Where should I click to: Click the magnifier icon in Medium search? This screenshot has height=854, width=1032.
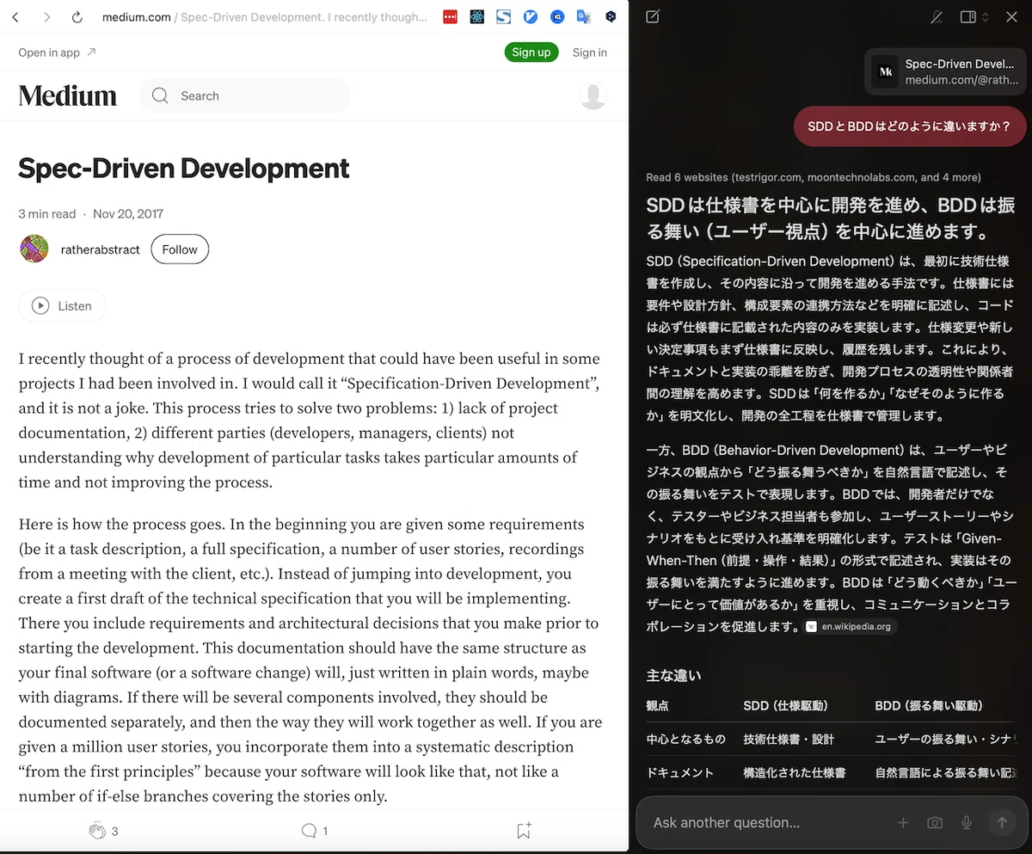(x=160, y=95)
